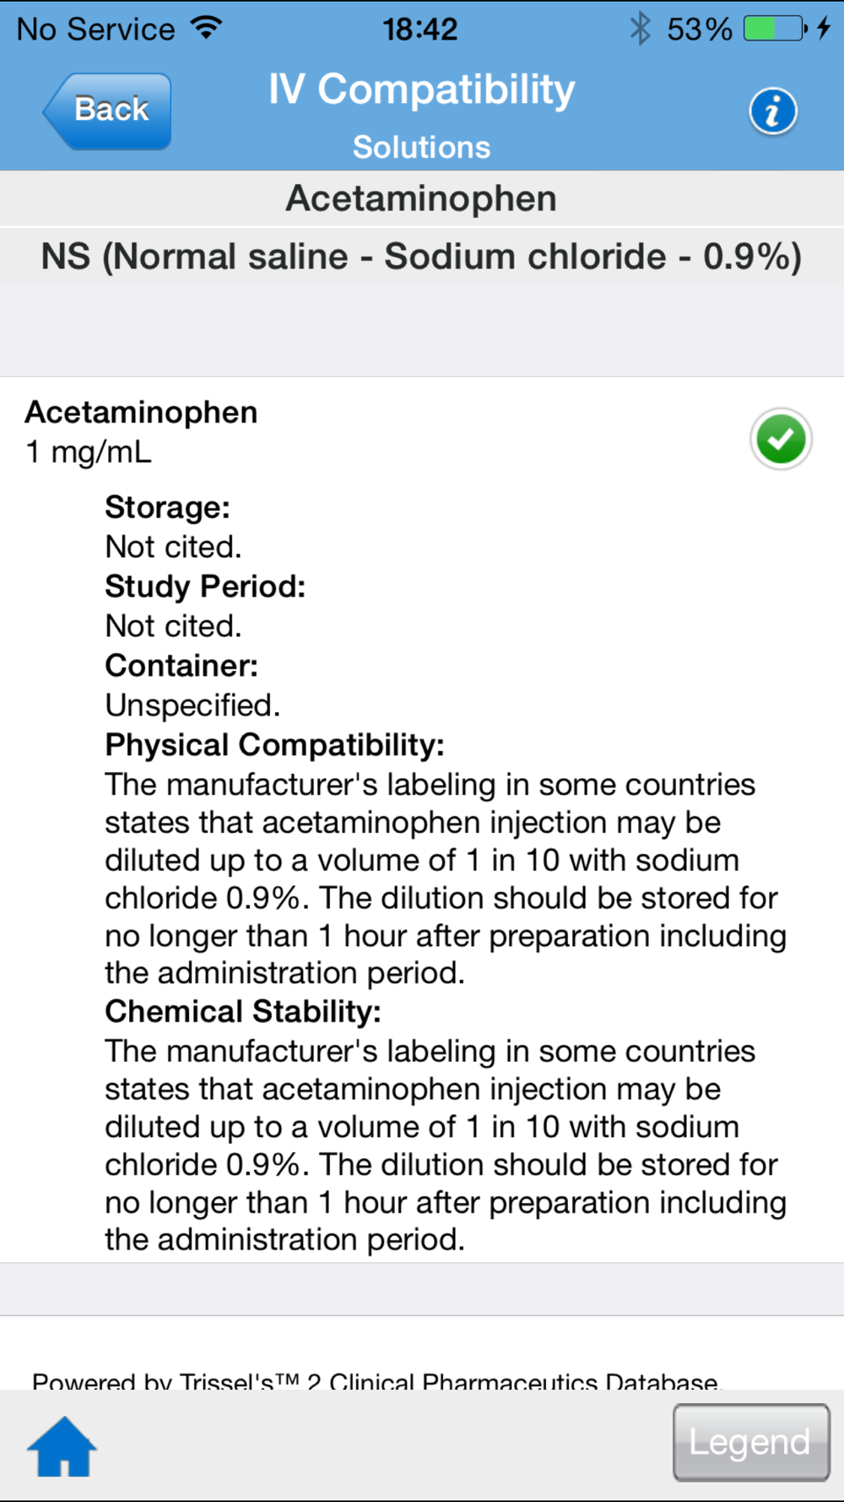Viewport: 844px width, 1502px height.
Task: Tap the Acetaminophen header bar
Action: (x=421, y=199)
